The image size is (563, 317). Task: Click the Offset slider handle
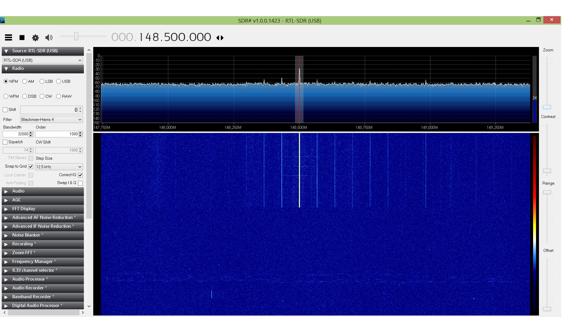point(547,309)
